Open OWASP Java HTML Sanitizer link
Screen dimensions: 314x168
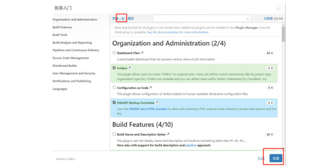tap(148, 109)
